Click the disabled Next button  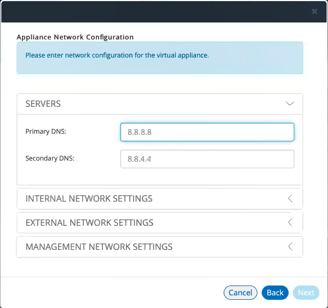pos(306,293)
